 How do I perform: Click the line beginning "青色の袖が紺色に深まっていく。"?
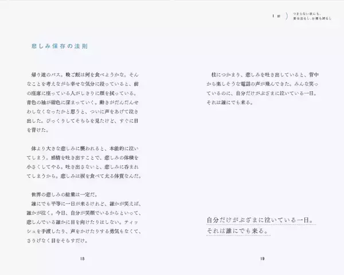tap(83, 103)
